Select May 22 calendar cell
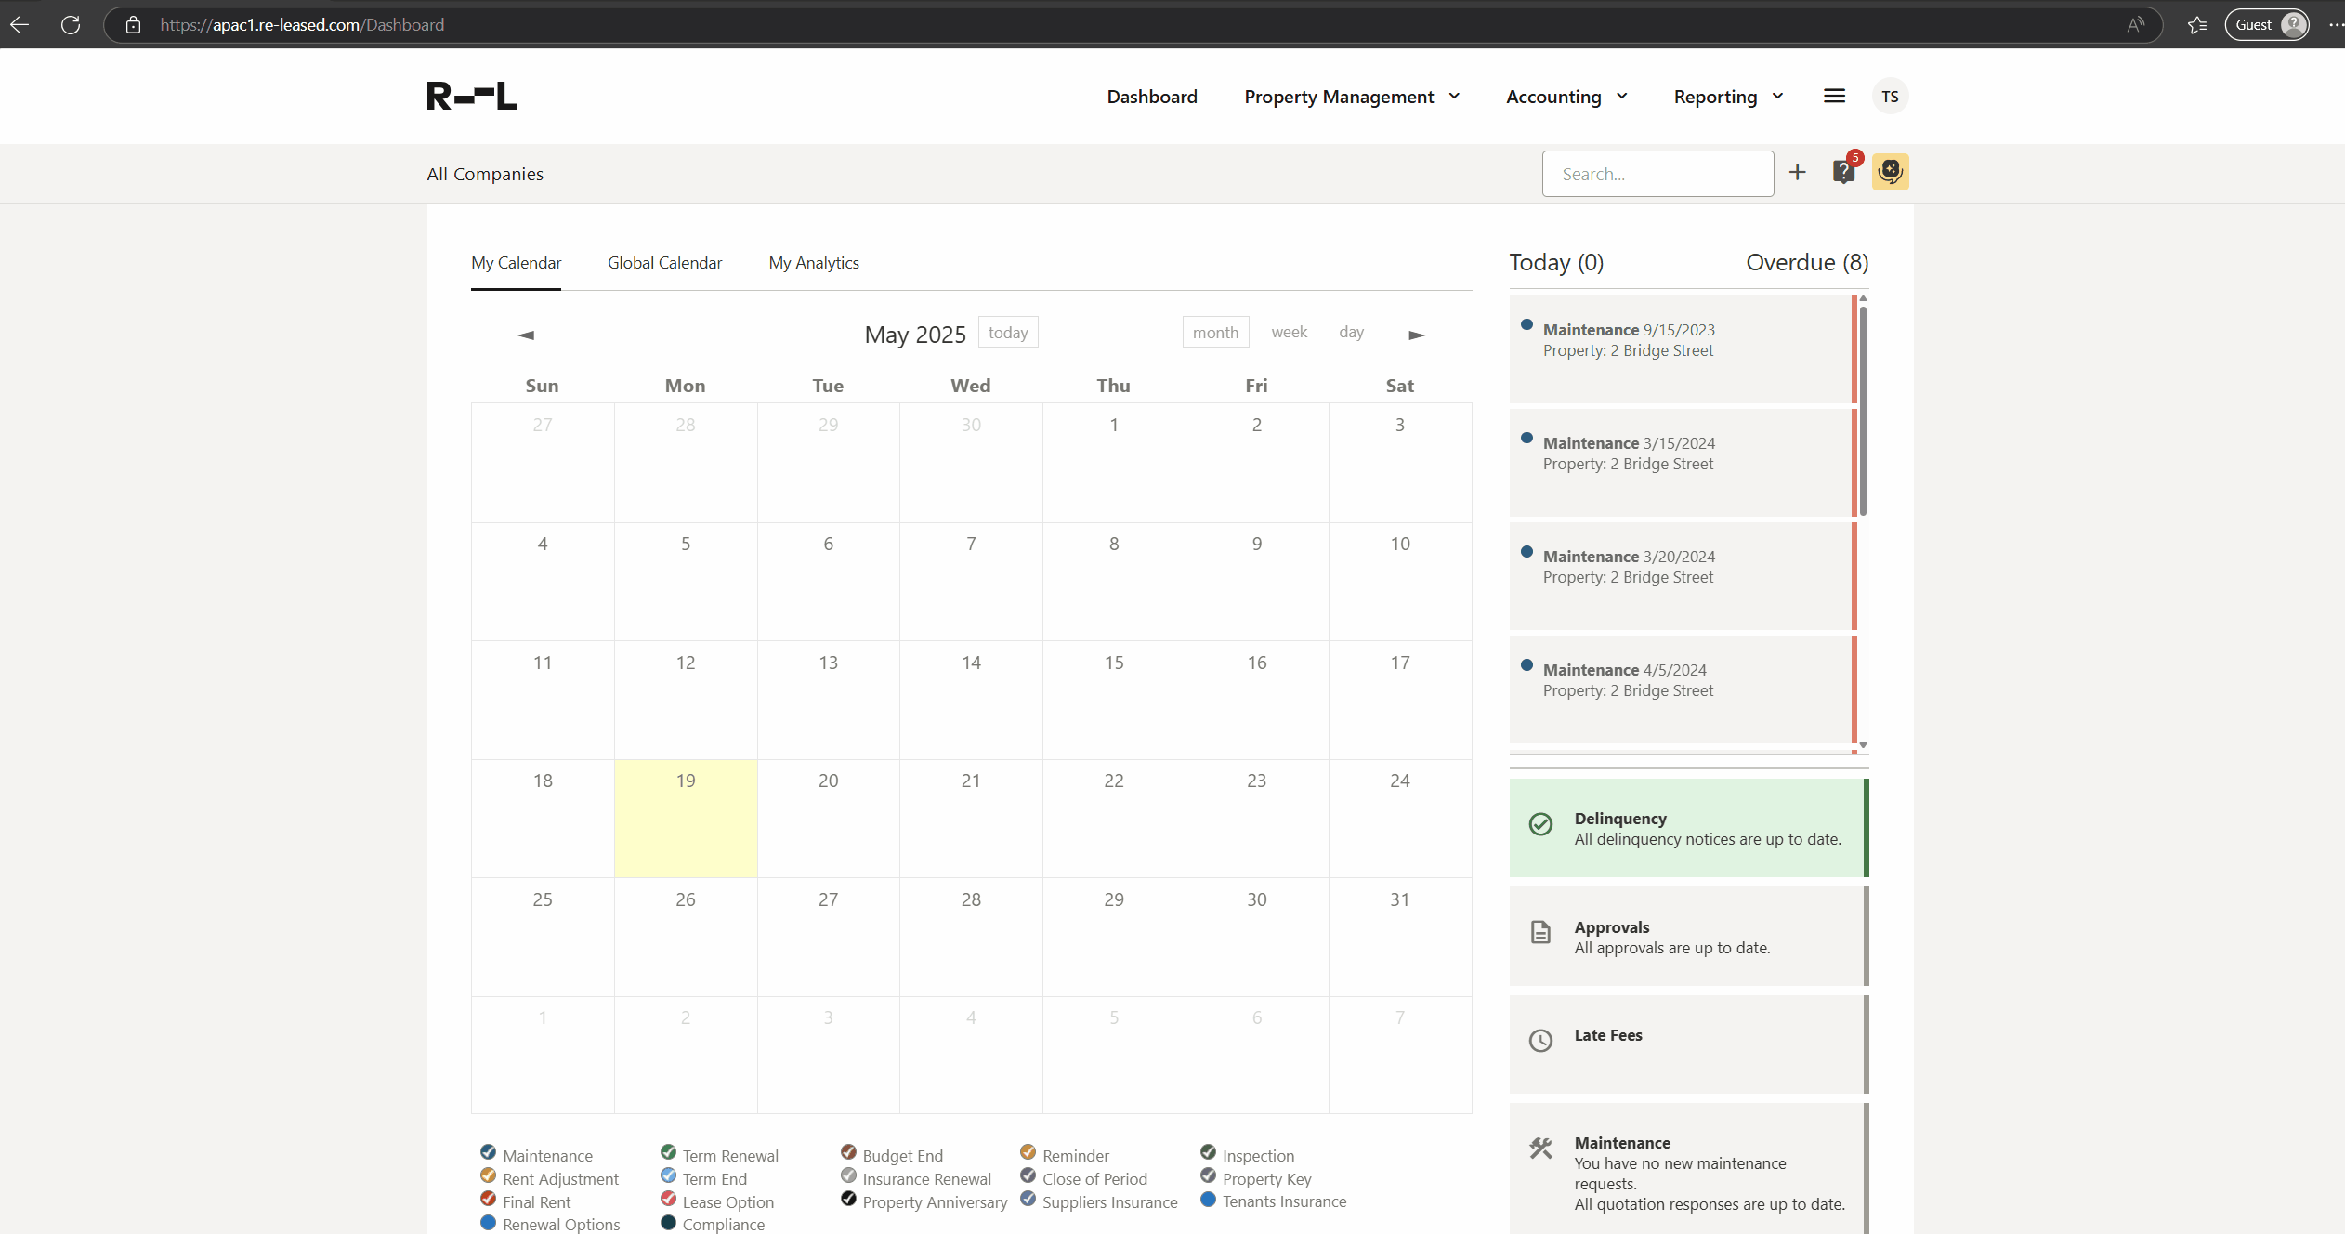The image size is (2345, 1234). pyautogui.click(x=1114, y=819)
